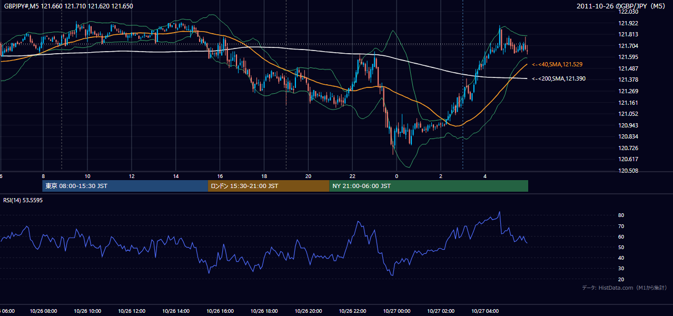Click the GBPJPY#,M5 price header text
Screen dimensions: 673x316
point(68,6)
